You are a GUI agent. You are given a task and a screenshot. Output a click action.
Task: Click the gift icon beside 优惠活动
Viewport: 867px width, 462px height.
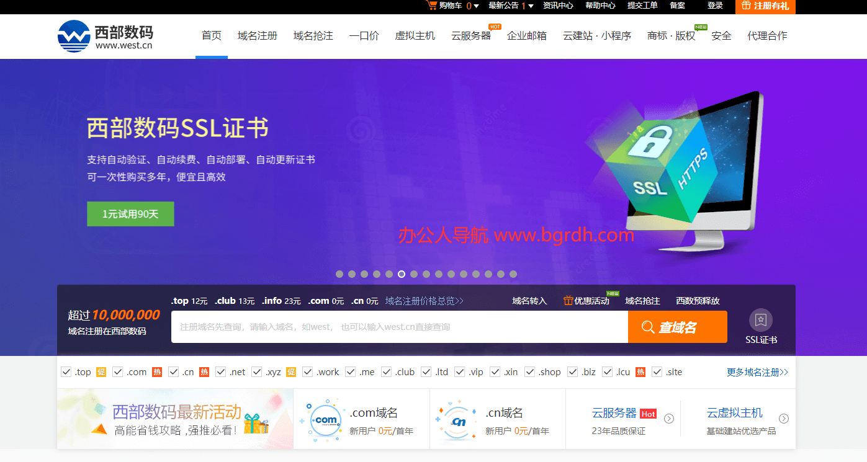[568, 301]
